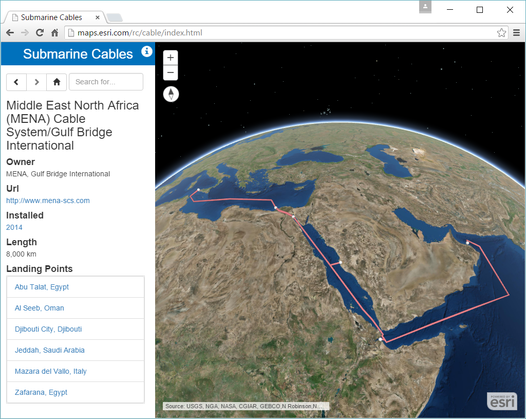Image resolution: width=526 pixels, height=419 pixels.
Task: Click landing point marker at Djibouti
Action: pyautogui.click(x=380, y=339)
